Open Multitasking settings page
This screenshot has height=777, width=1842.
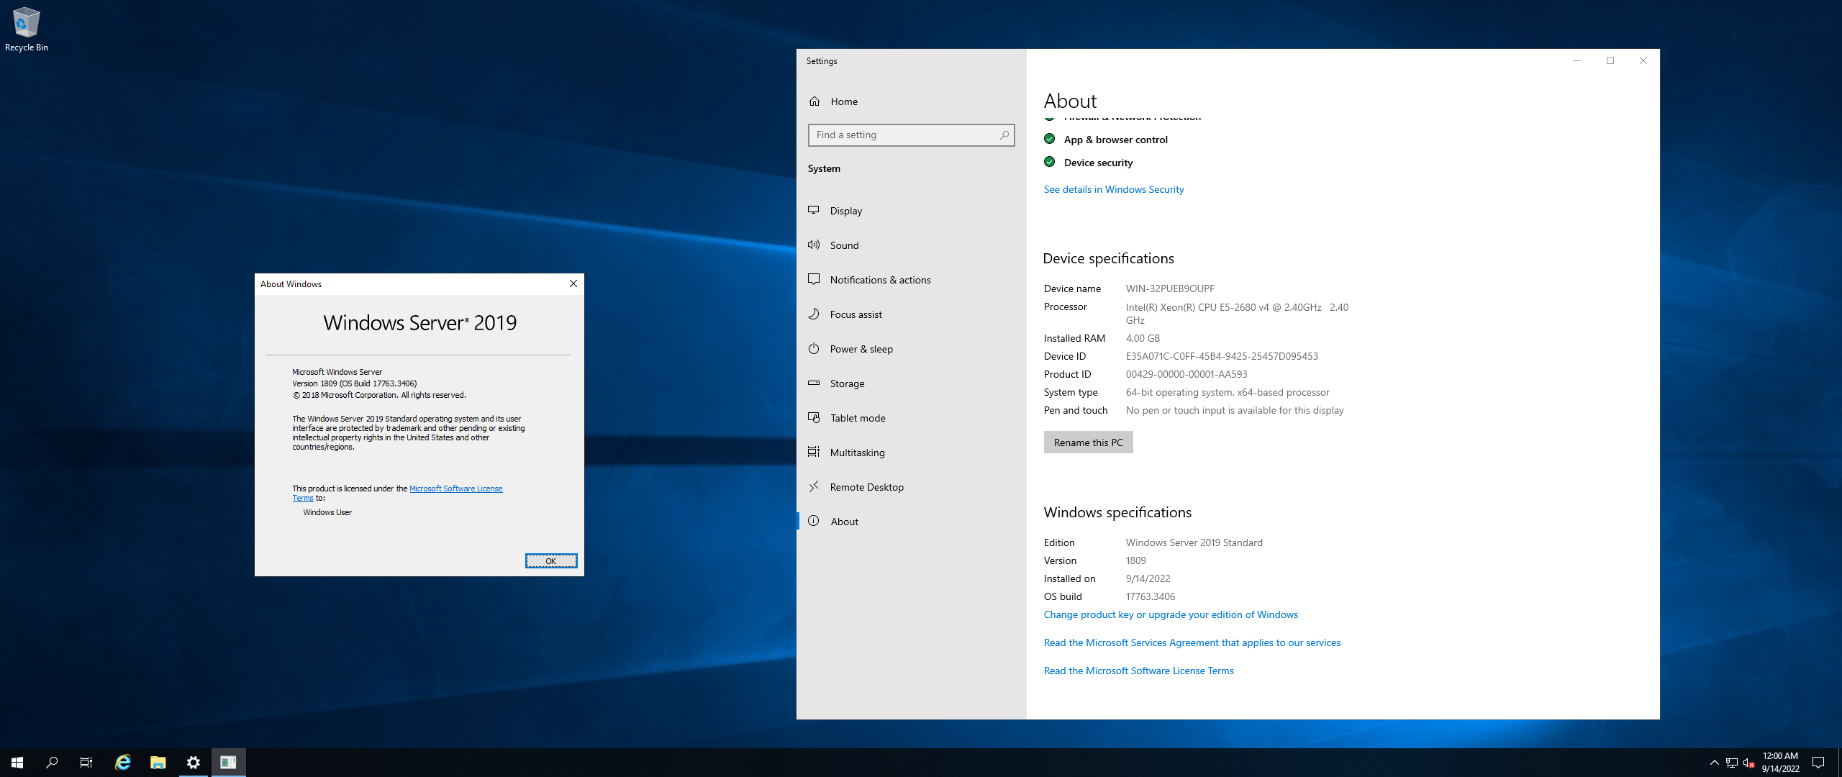point(911,453)
